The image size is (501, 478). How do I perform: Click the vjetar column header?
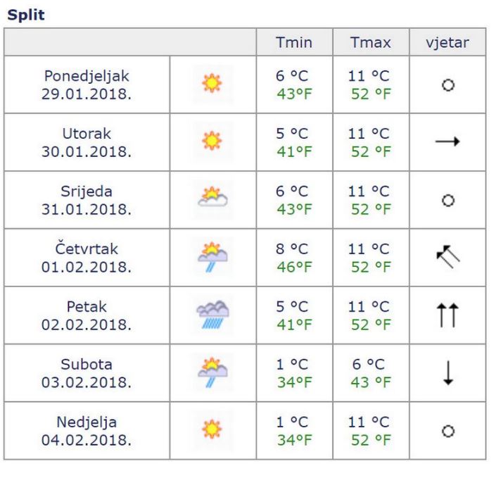click(447, 42)
